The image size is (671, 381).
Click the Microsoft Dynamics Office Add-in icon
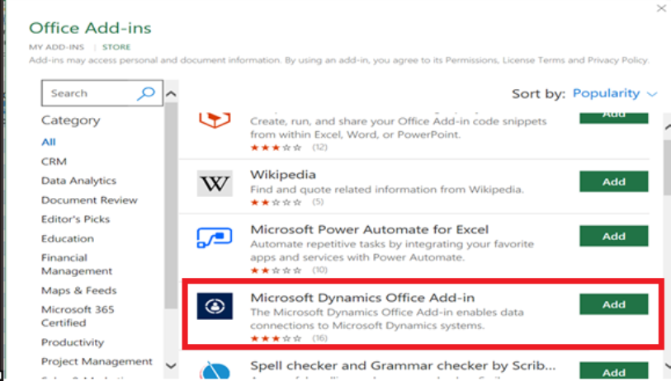point(215,305)
